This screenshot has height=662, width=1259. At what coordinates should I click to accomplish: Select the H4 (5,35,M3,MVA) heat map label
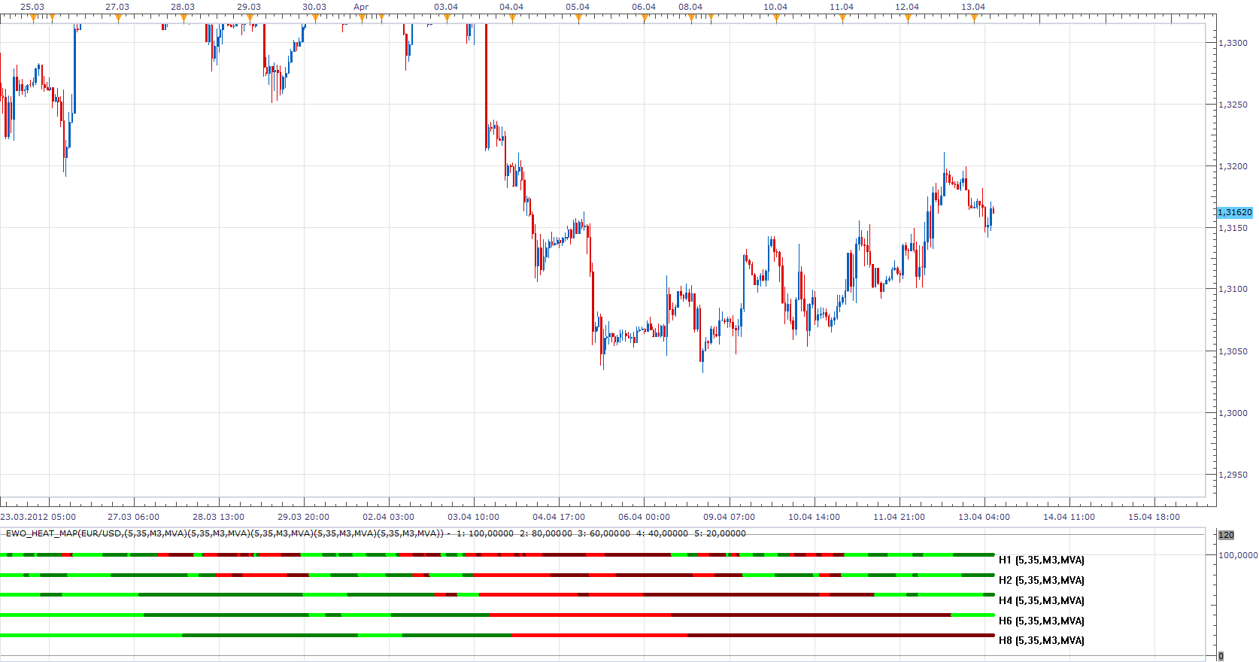click(1042, 600)
